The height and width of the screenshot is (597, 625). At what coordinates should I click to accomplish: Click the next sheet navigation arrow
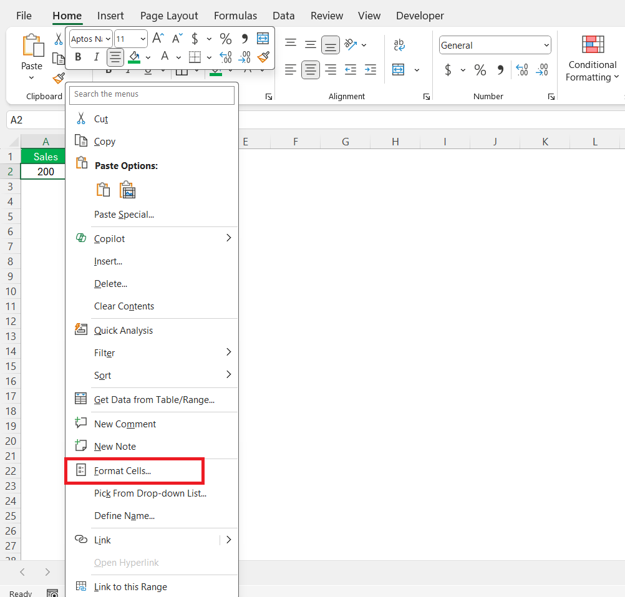coord(47,572)
